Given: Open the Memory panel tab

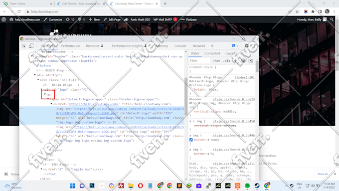Looking at the screenshot, I should 162,46.
